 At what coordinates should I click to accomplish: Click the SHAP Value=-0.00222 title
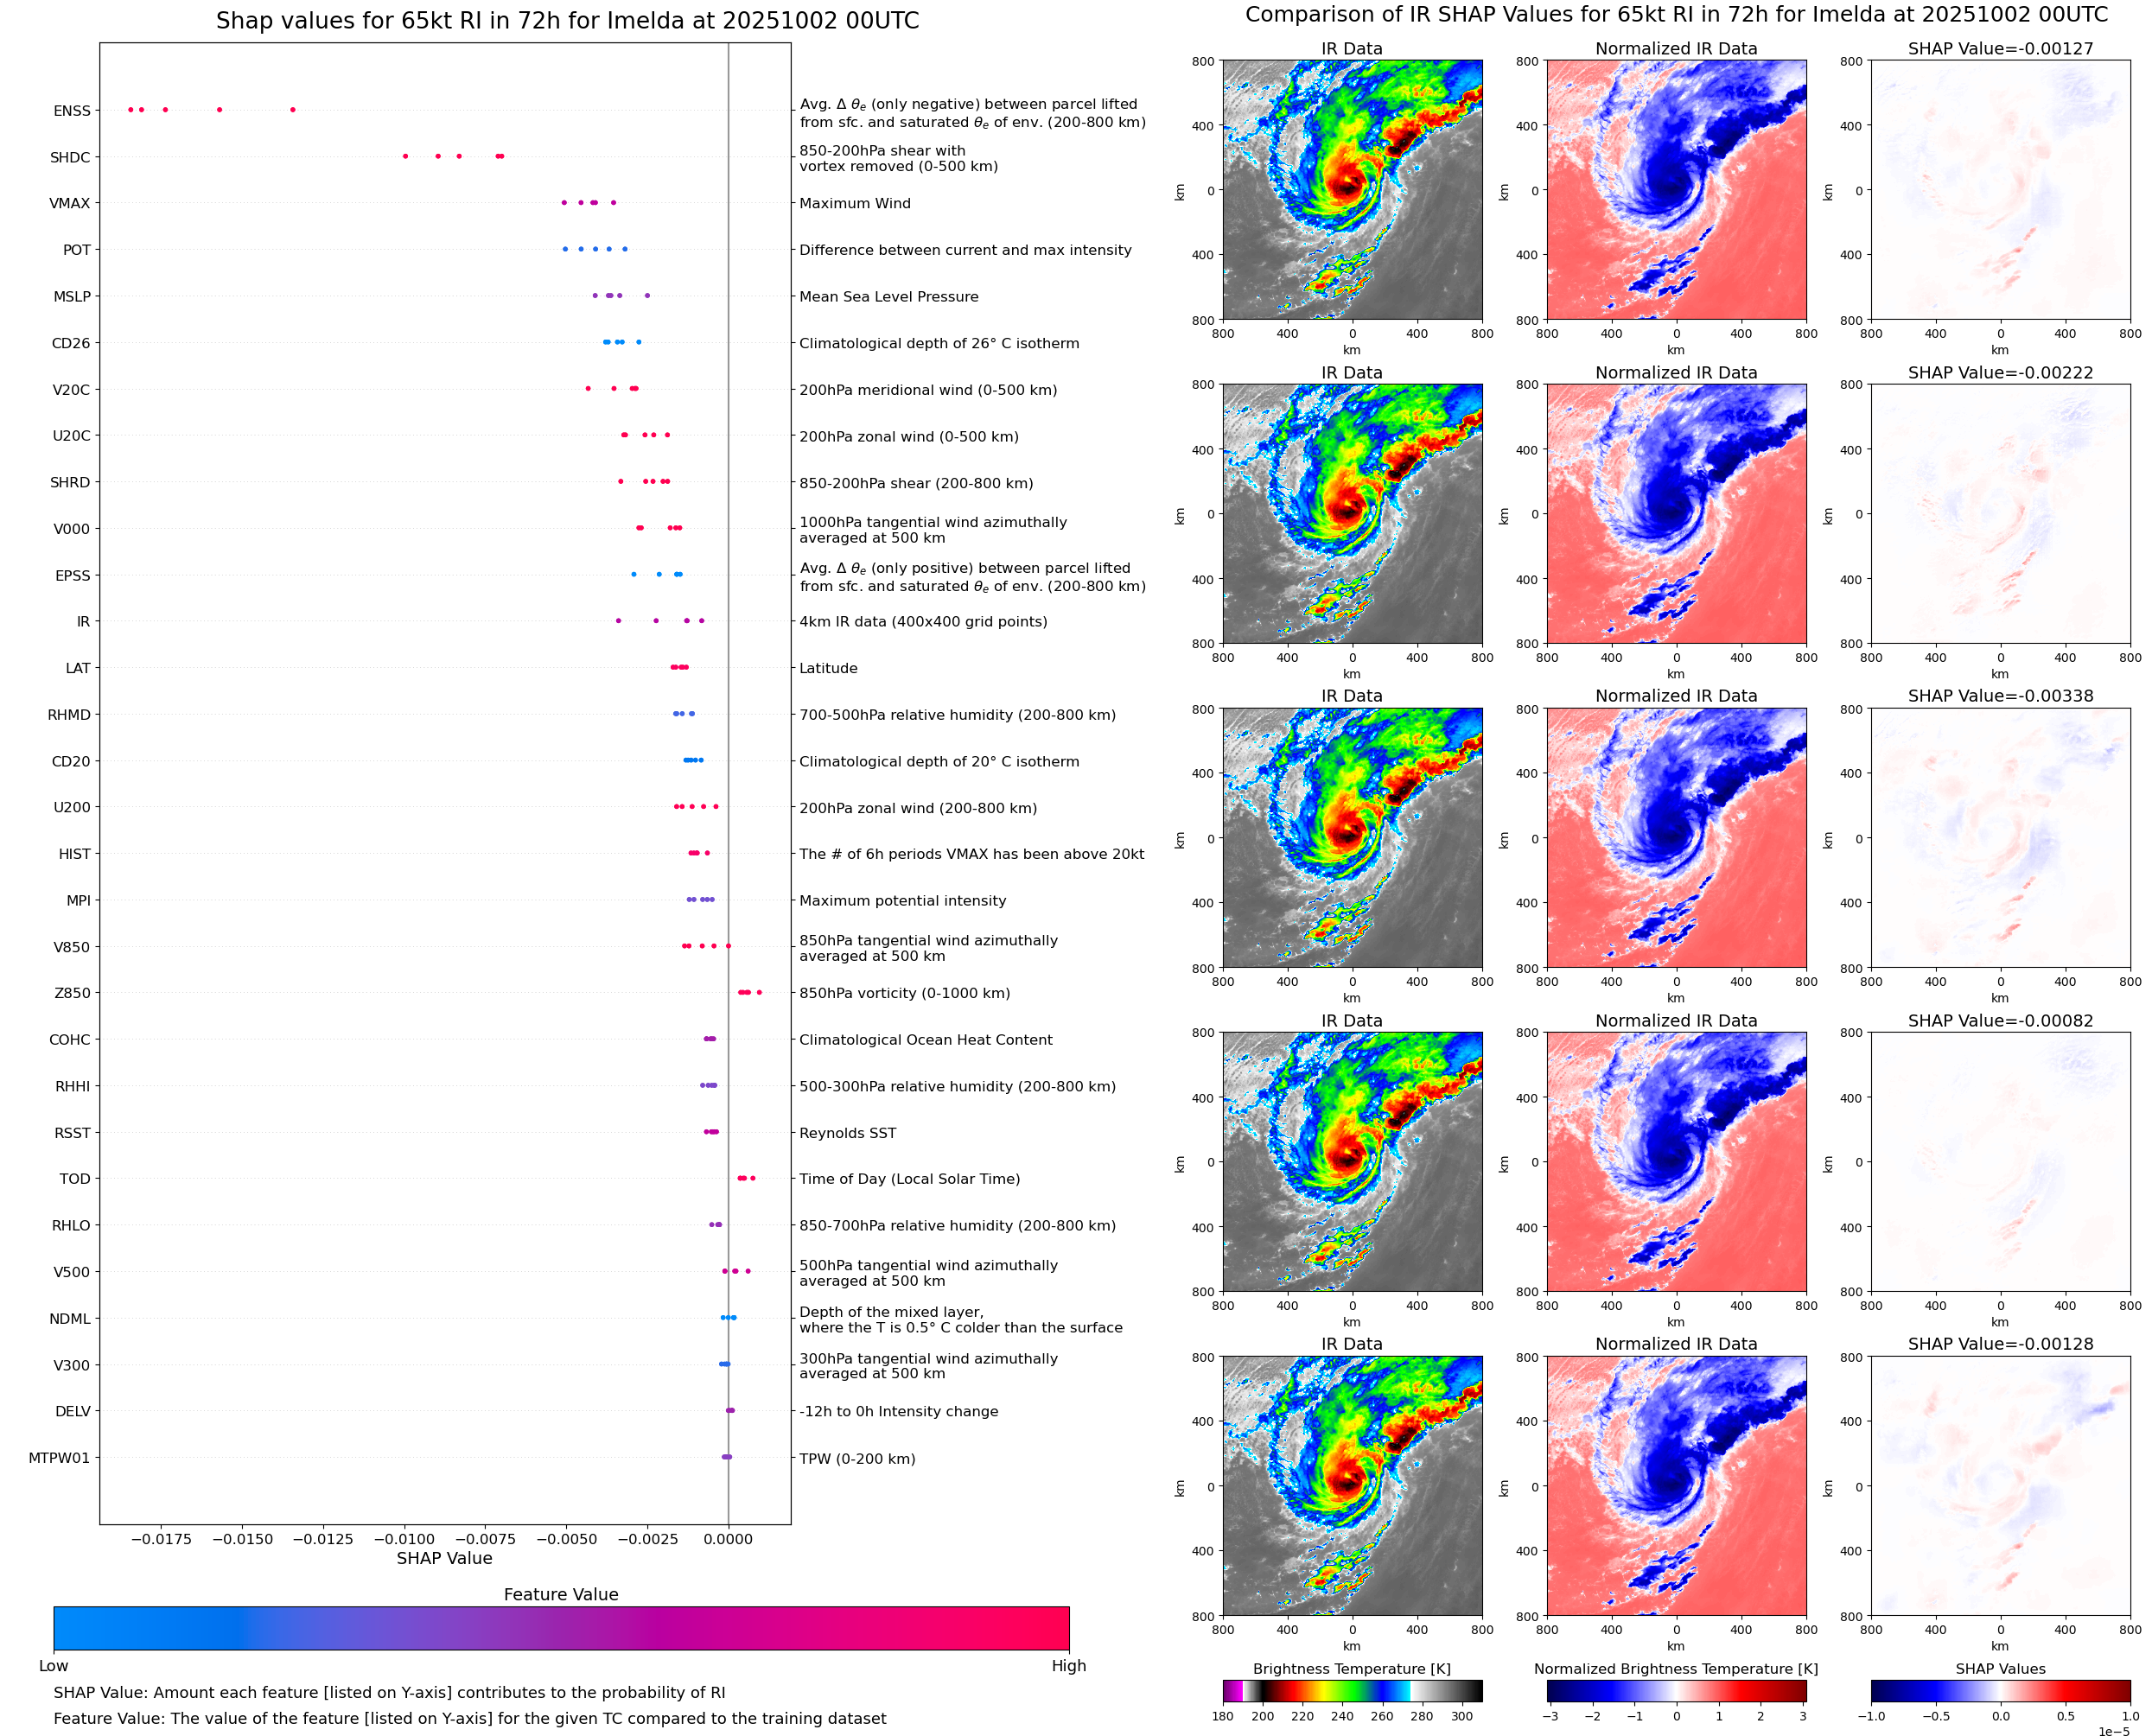2000,372
